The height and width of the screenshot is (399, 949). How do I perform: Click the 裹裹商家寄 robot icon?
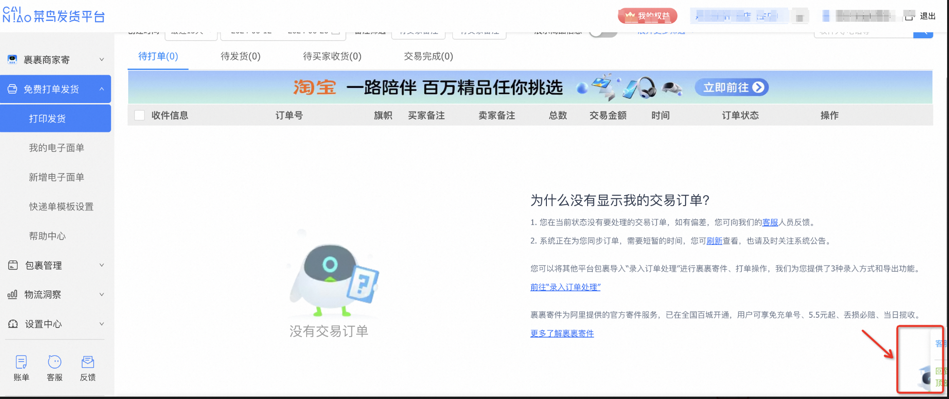(12, 60)
